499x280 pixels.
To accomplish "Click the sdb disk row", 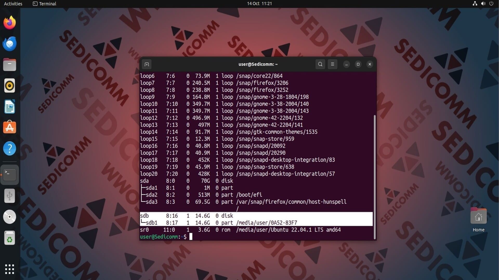I will (256, 216).
